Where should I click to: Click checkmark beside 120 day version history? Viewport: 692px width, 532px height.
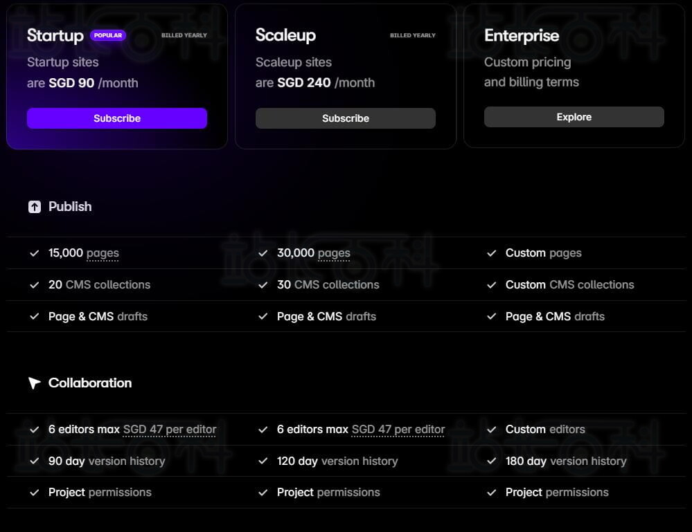[x=263, y=461]
